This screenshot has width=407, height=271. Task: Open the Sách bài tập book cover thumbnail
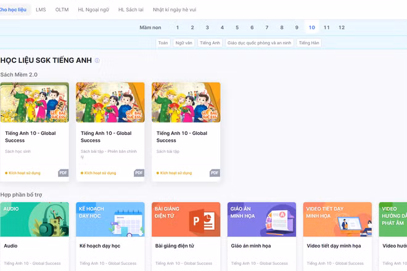click(x=186, y=102)
